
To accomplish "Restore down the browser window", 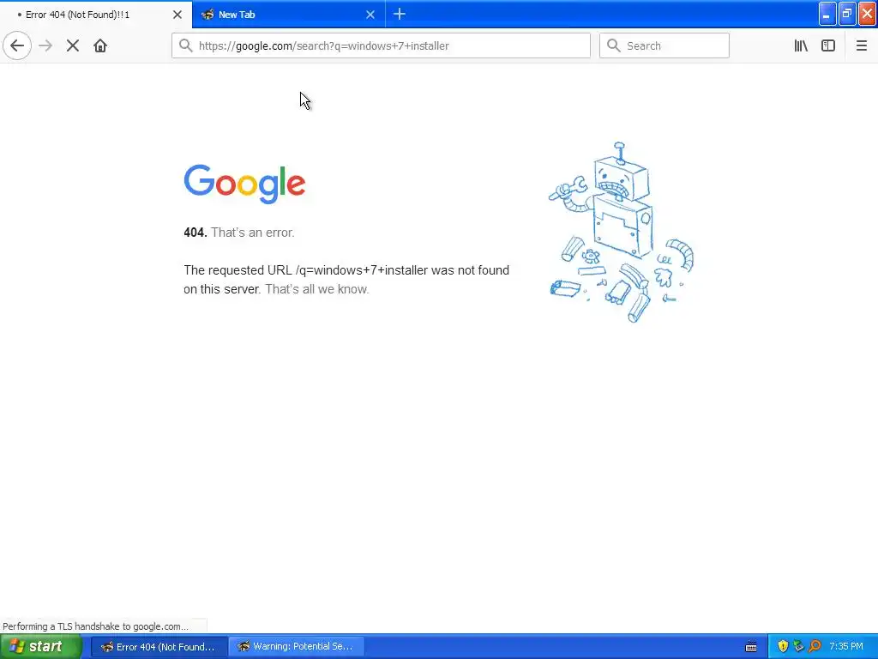I will 847,14.
